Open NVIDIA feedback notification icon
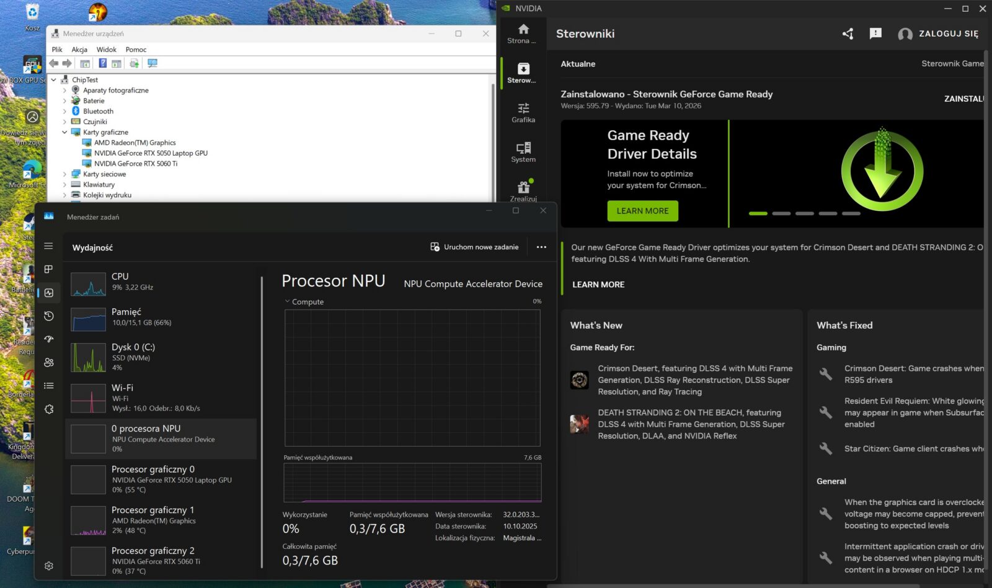992x588 pixels. click(875, 33)
